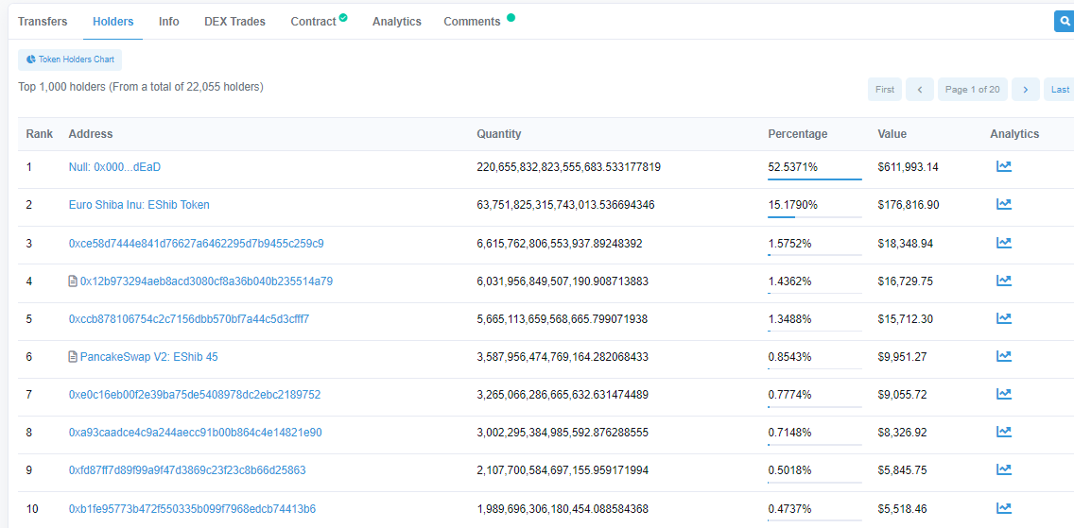Click the Value column header
This screenshot has width=1074, height=528.
coord(892,134)
